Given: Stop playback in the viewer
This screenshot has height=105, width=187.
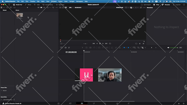Looking at the screenshot, I should [100, 44].
